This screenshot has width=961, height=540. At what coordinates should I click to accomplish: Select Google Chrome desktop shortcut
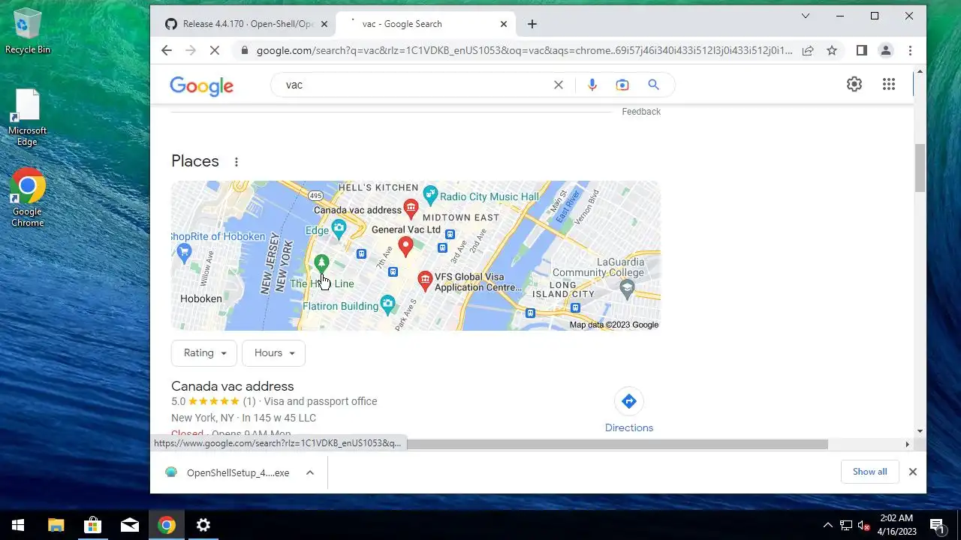(28, 198)
